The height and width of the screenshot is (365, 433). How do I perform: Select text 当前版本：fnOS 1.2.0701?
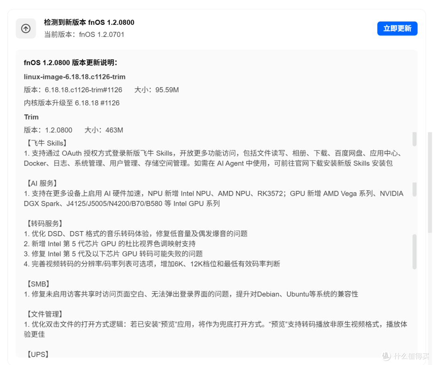pyautogui.click(x=84, y=34)
